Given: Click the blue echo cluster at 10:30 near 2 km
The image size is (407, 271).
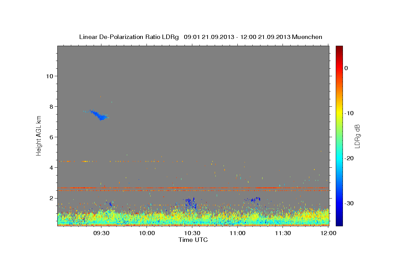Looking at the screenshot, I should click(x=191, y=203).
